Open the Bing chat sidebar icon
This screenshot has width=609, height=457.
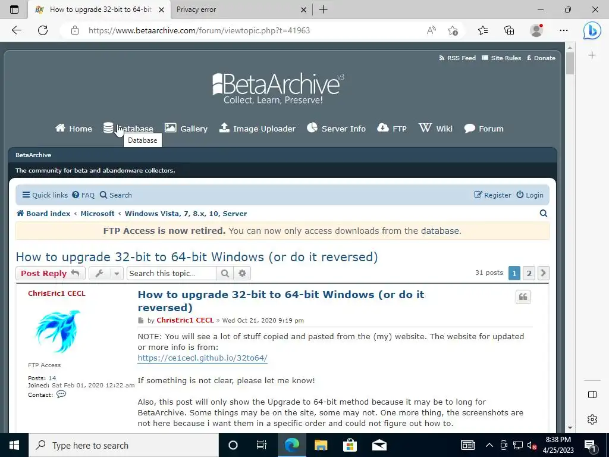coord(592,31)
